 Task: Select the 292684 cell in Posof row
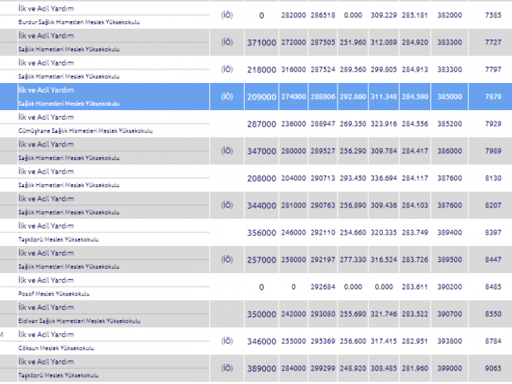coord(322,287)
